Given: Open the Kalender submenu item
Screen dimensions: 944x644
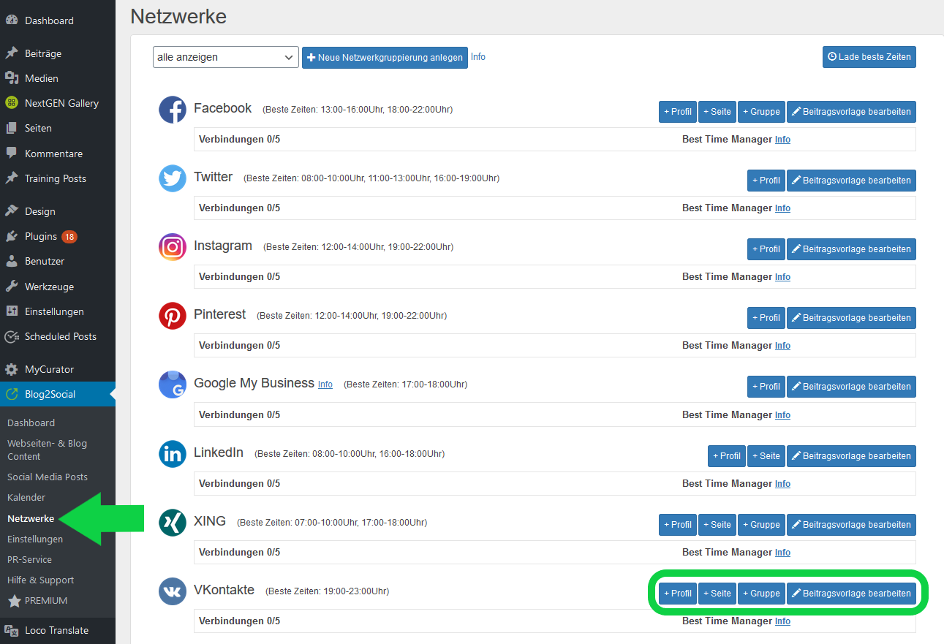Looking at the screenshot, I should pos(26,497).
